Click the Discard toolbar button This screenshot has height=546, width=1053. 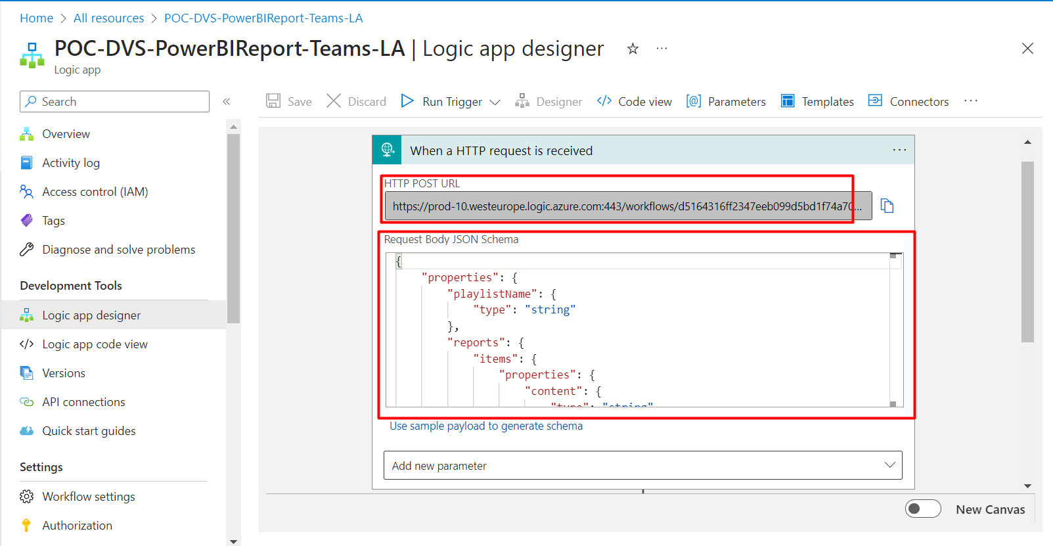click(357, 101)
